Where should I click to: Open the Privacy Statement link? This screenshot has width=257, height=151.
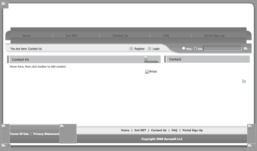pyautogui.click(x=46, y=134)
